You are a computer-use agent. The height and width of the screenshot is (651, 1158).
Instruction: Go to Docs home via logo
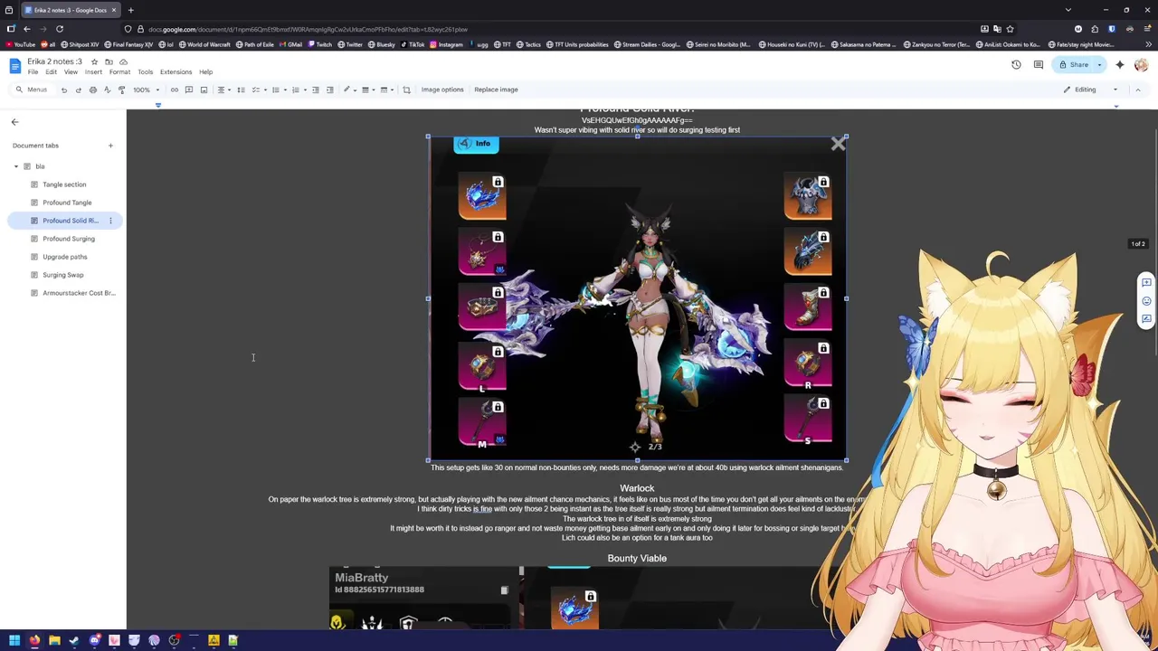click(x=15, y=65)
